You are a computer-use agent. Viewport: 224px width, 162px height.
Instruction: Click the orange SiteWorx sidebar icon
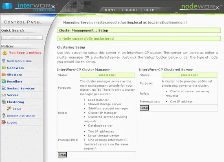coord(4,75)
